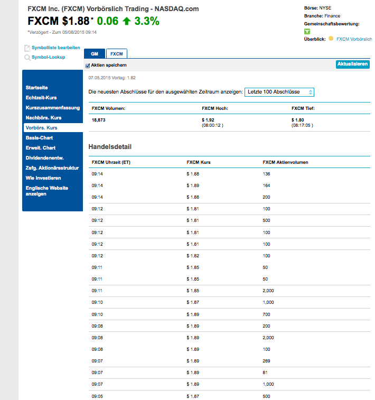Viewport: 375px width, 400px height.
Task: Open the Letzte 100 Abschlüsse dropdown
Action: coord(279,92)
